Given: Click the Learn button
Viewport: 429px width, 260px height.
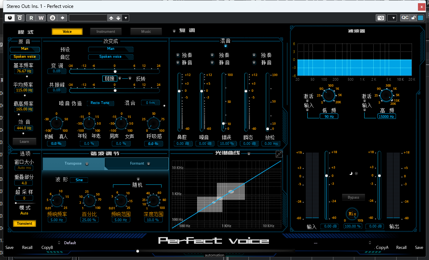Looking at the screenshot, I should pyautogui.click(x=24, y=142).
